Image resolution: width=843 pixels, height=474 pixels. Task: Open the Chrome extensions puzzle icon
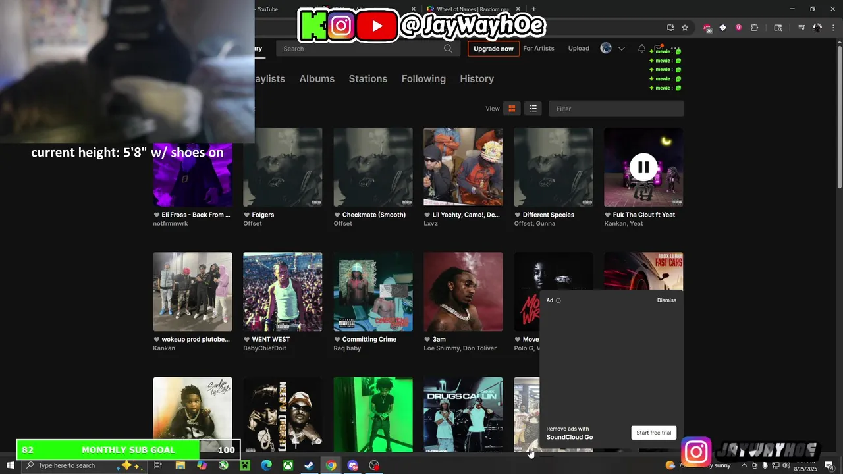[755, 28]
